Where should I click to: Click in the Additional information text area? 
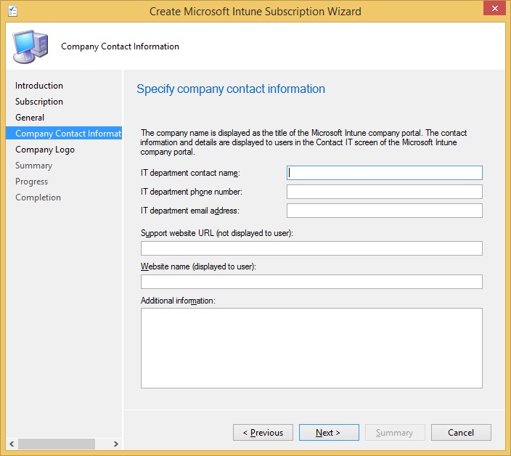coord(311,348)
